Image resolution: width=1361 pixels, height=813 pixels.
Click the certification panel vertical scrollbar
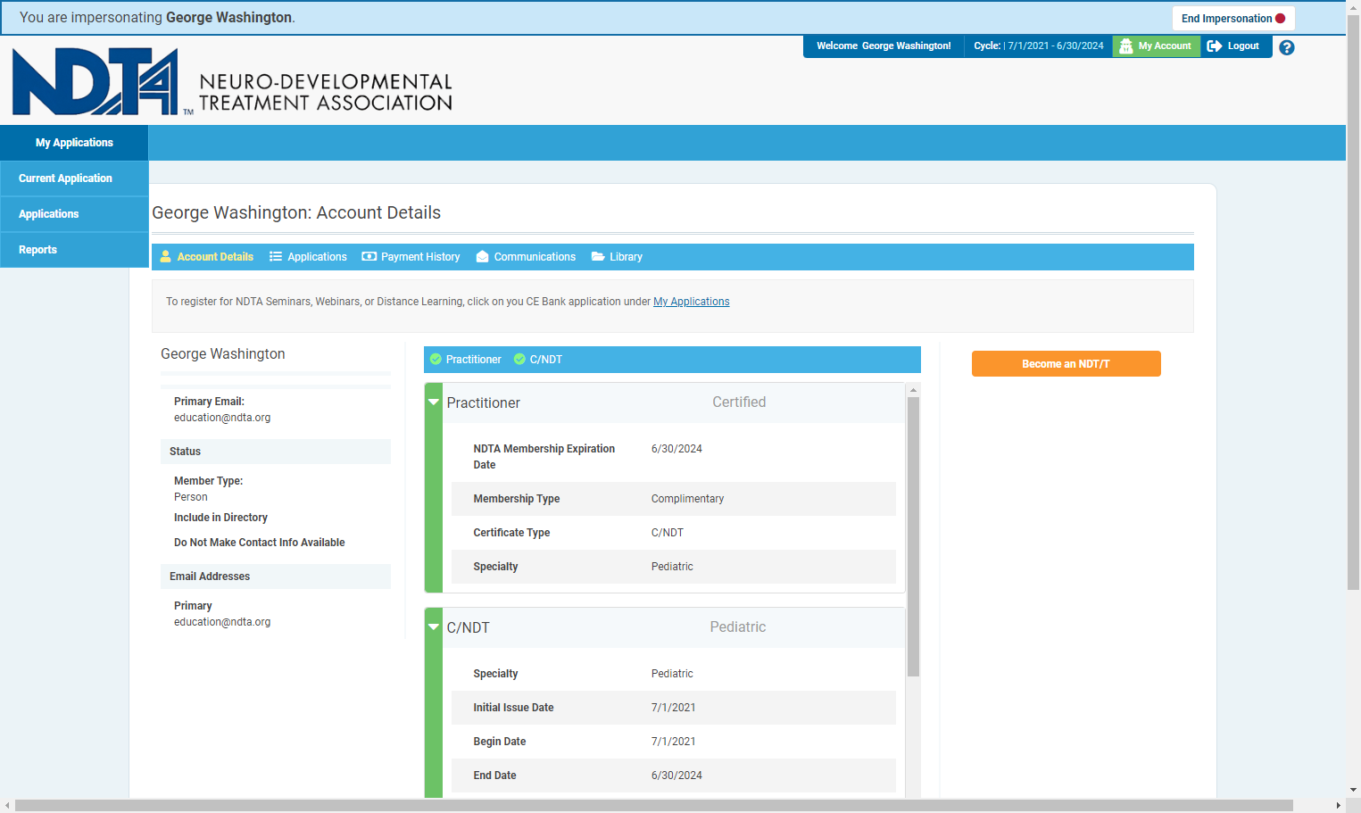(x=913, y=535)
